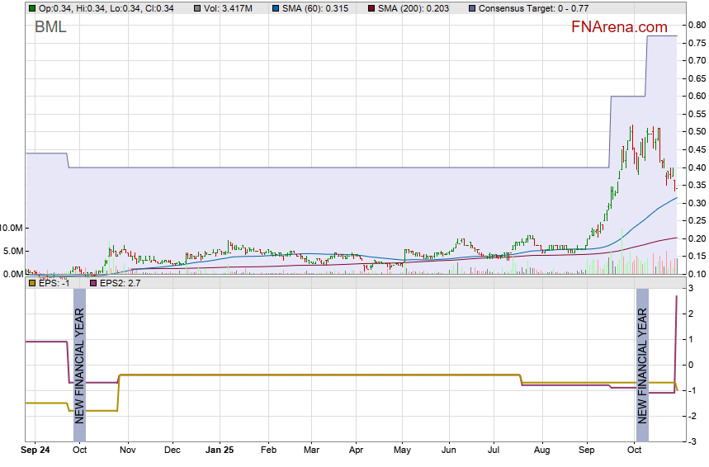Open the FNArena.com watermark link
The image size is (709, 467).
[x=619, y=27]
